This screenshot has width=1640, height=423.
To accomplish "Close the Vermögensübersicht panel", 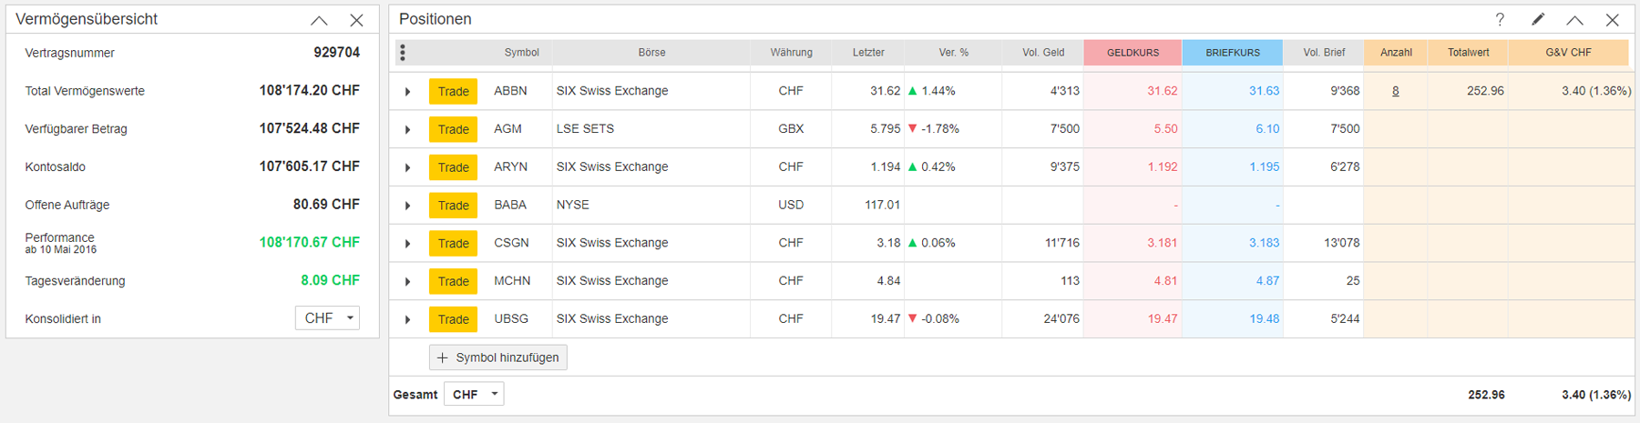I will tap(356, 20).
